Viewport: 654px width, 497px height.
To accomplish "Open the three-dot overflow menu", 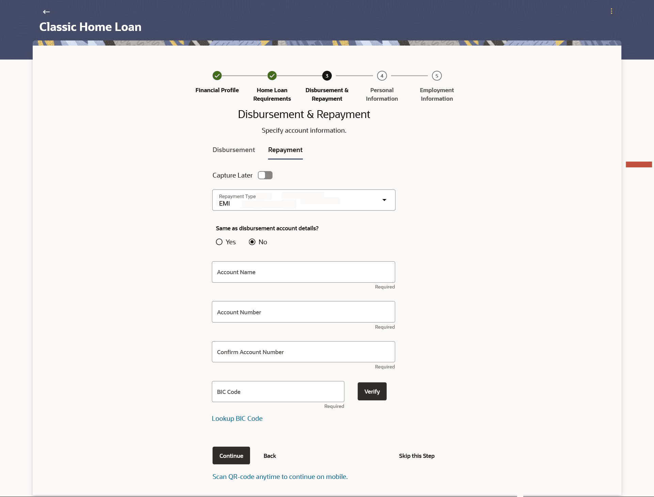I will pos(611,11).
